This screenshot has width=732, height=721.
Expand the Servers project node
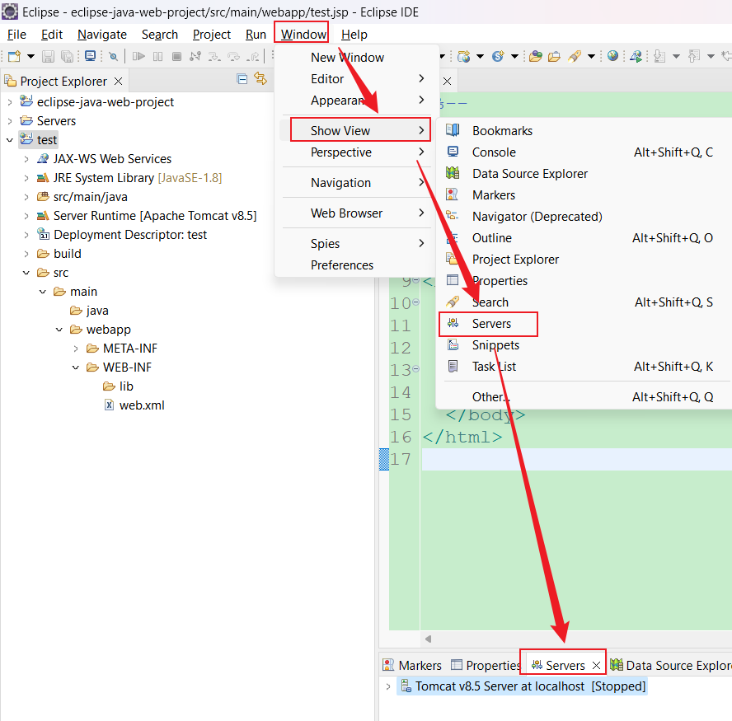[10, 121]
